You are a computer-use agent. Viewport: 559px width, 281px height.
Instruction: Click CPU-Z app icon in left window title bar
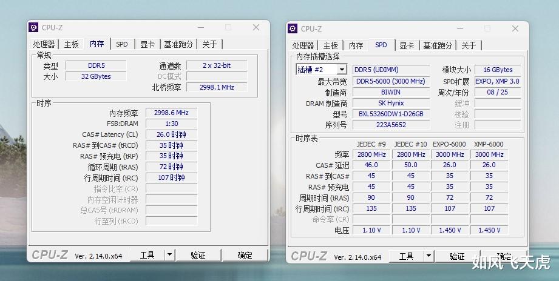(x=33, y=27)
